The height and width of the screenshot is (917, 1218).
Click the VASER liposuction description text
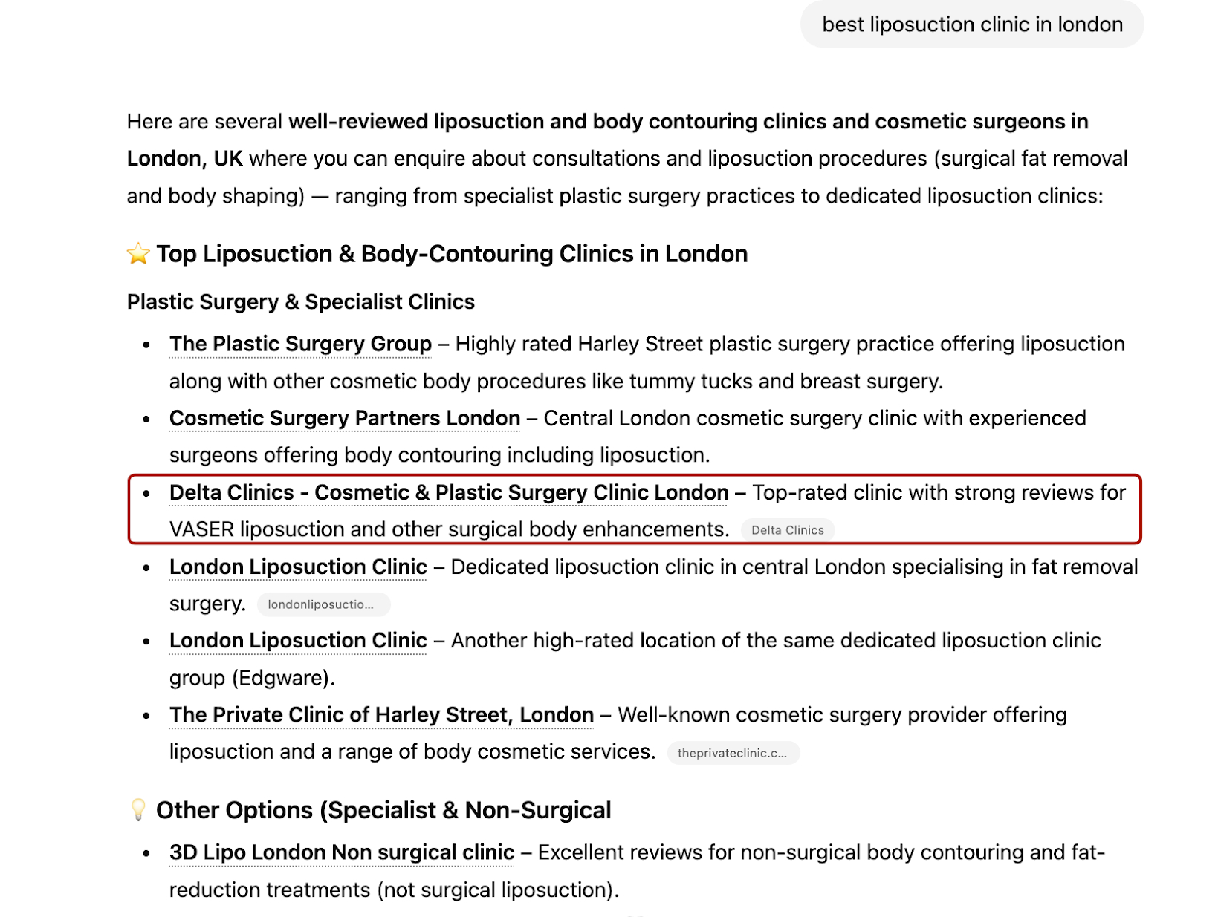449,529
